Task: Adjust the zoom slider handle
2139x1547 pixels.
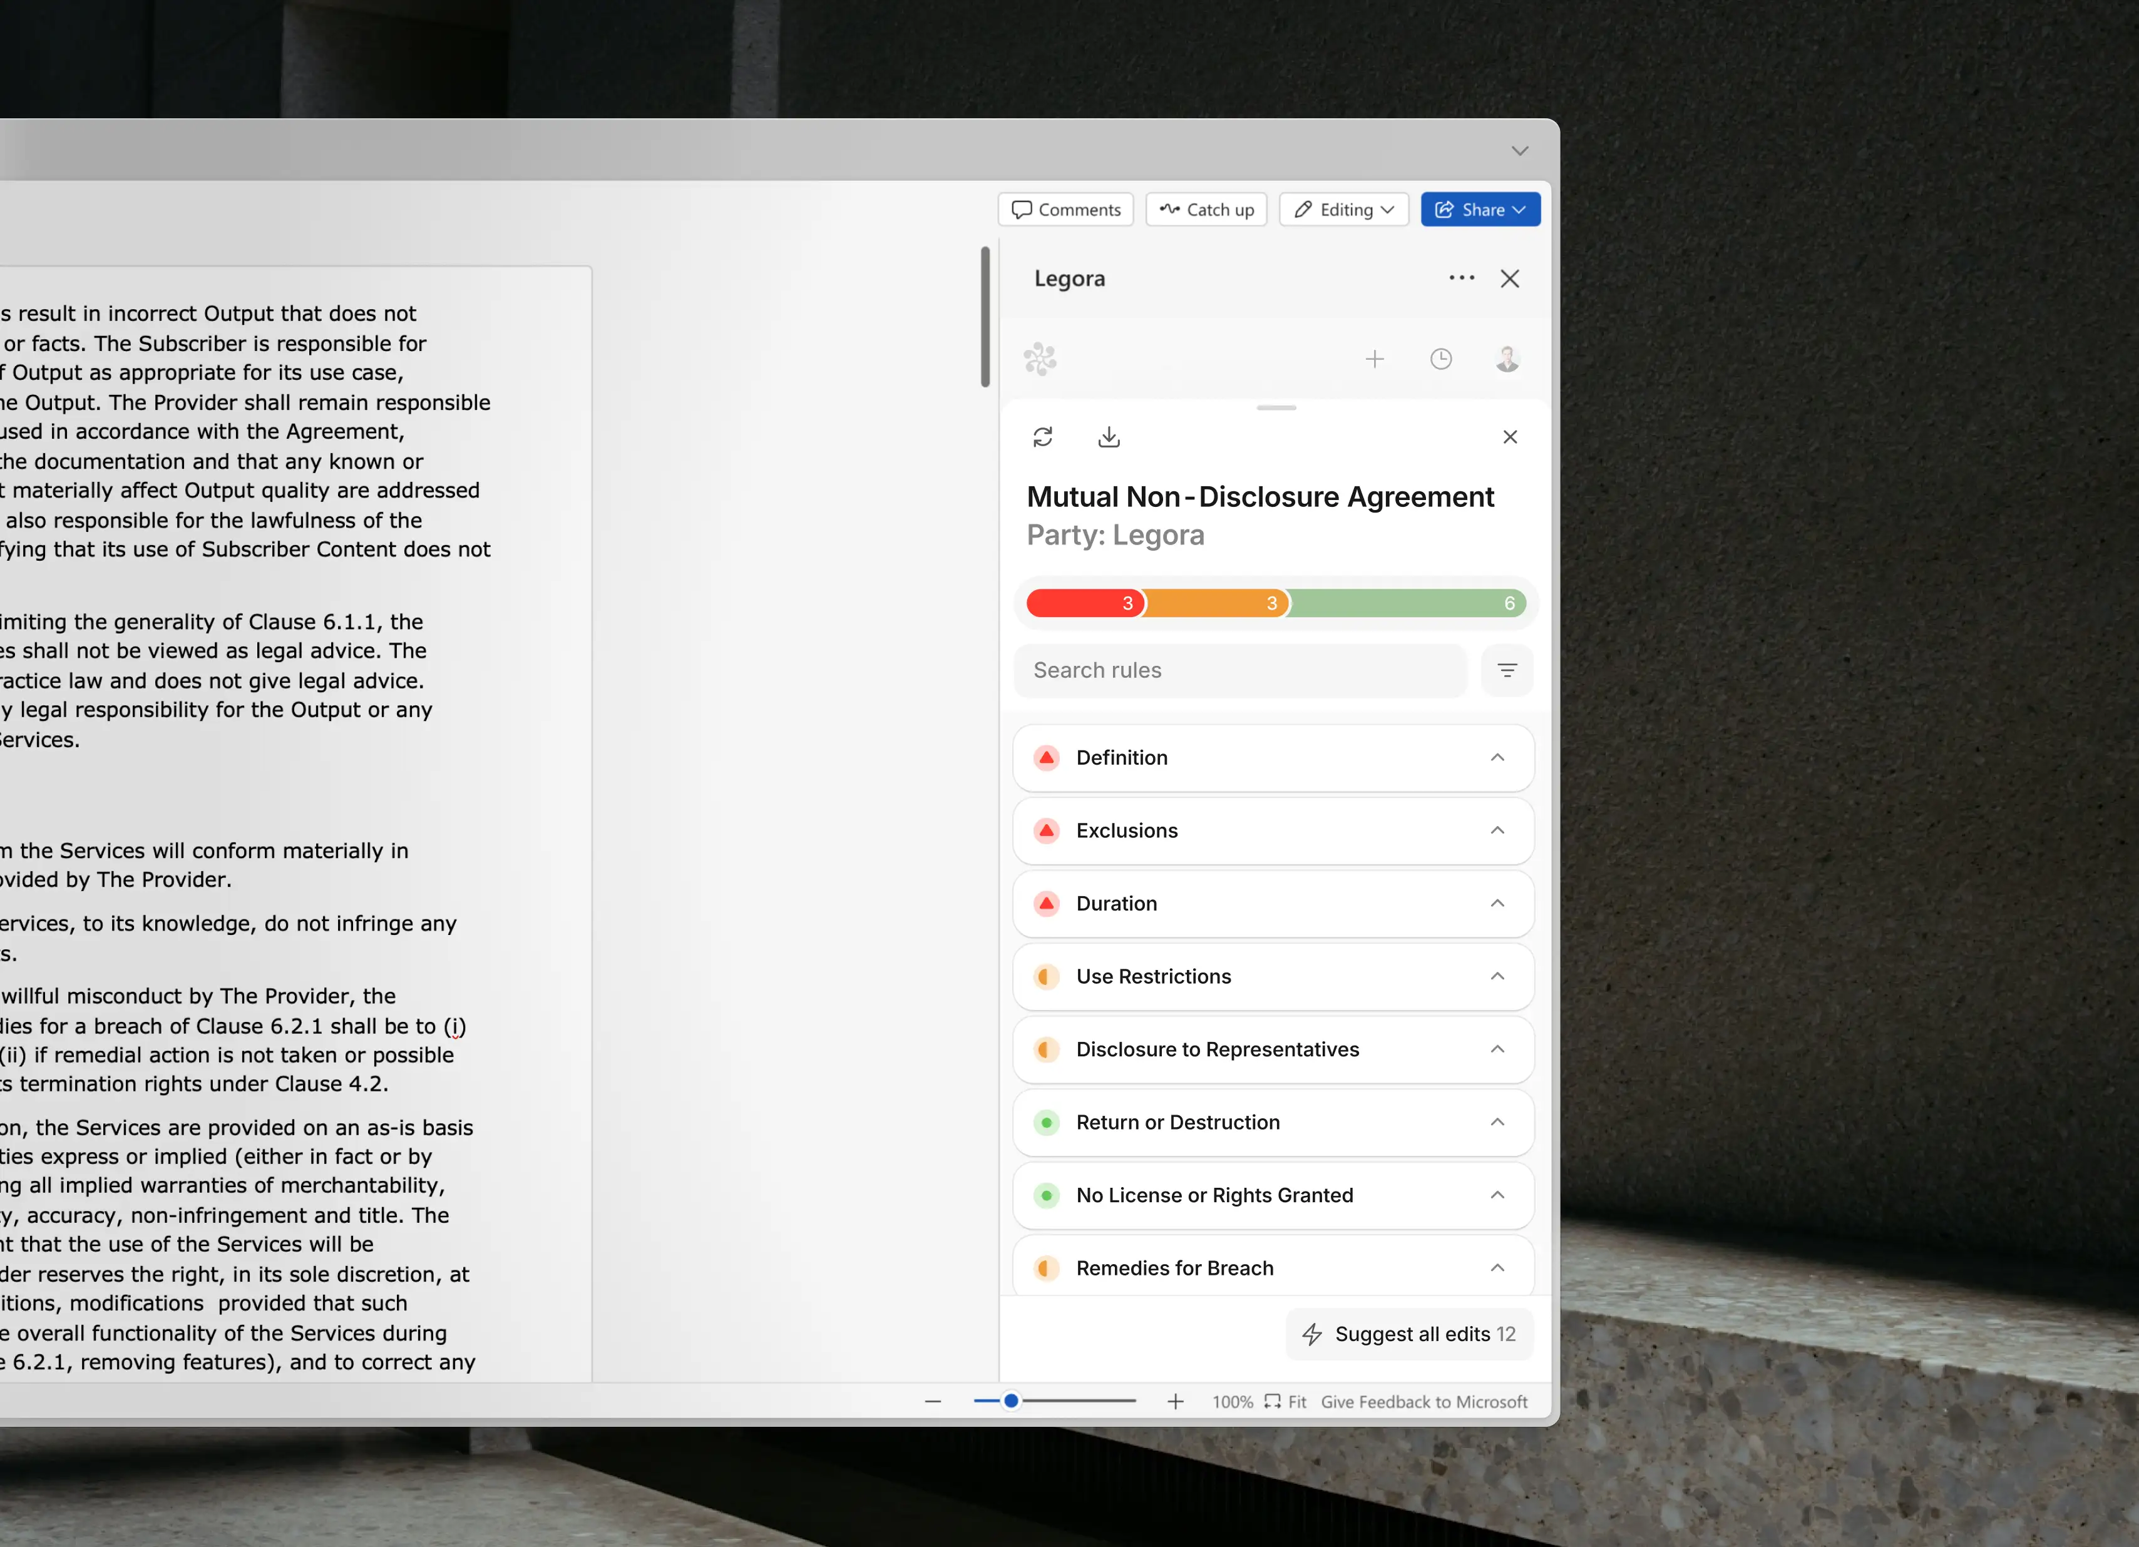Action: click(1011, 1401)
